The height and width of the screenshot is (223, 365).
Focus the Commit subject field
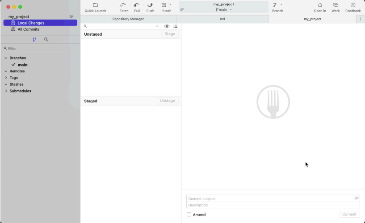tap(270, 198)
